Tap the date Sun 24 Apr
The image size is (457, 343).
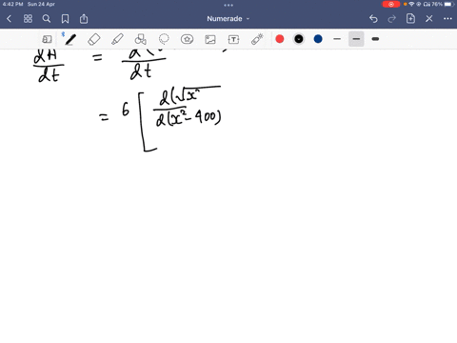pos(41,4)
